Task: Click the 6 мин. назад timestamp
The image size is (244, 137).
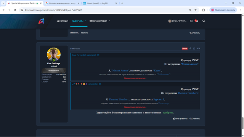Action: pyautogui.click(x=75, y=49)
